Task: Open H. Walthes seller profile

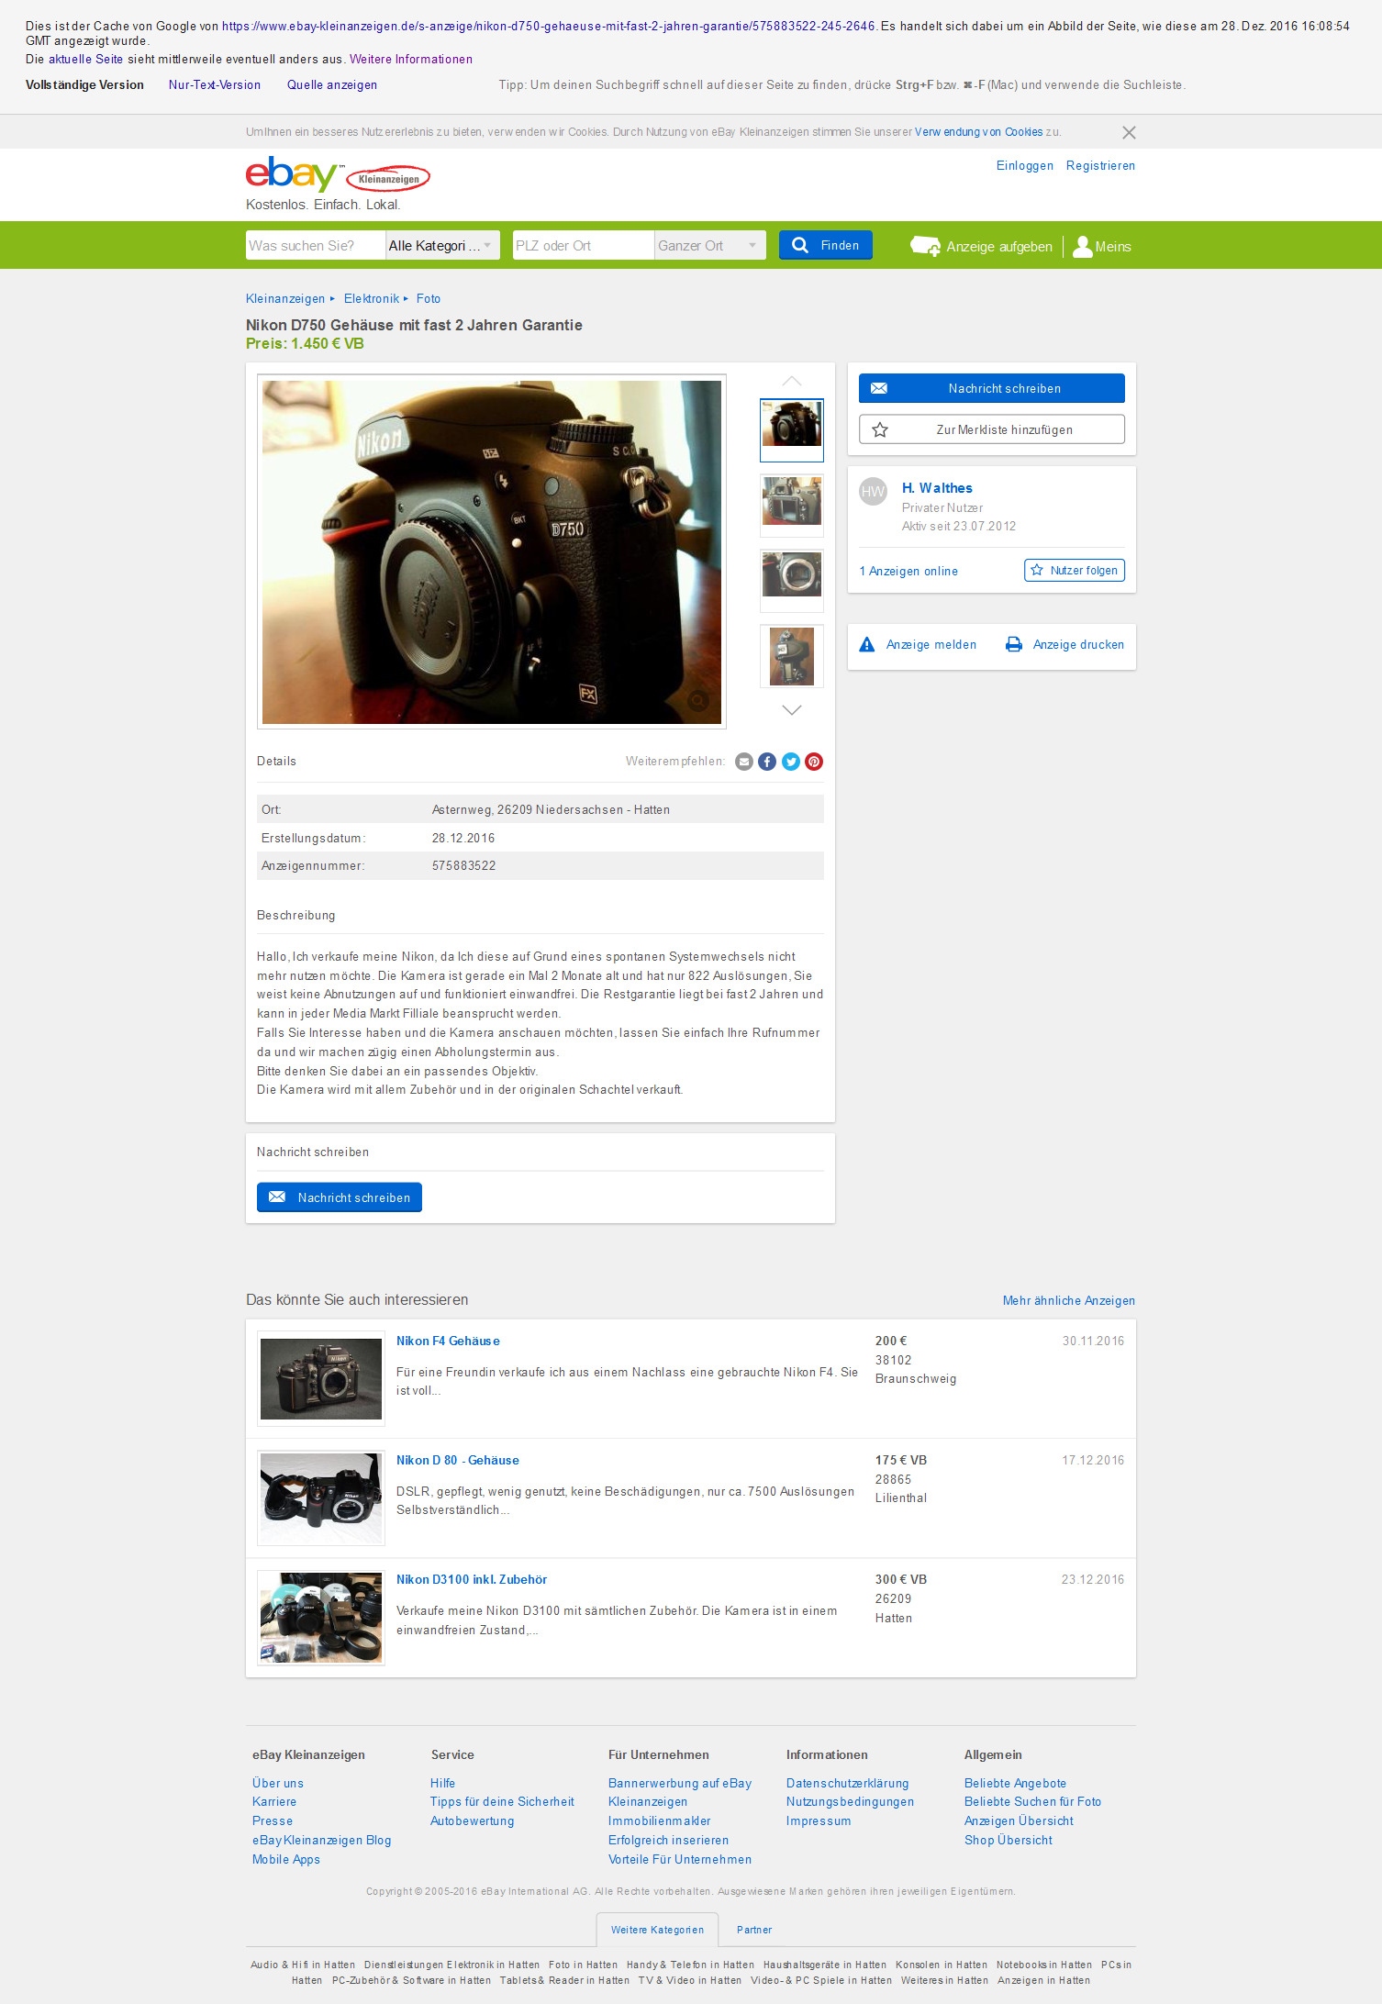Action: coord(937,488)
